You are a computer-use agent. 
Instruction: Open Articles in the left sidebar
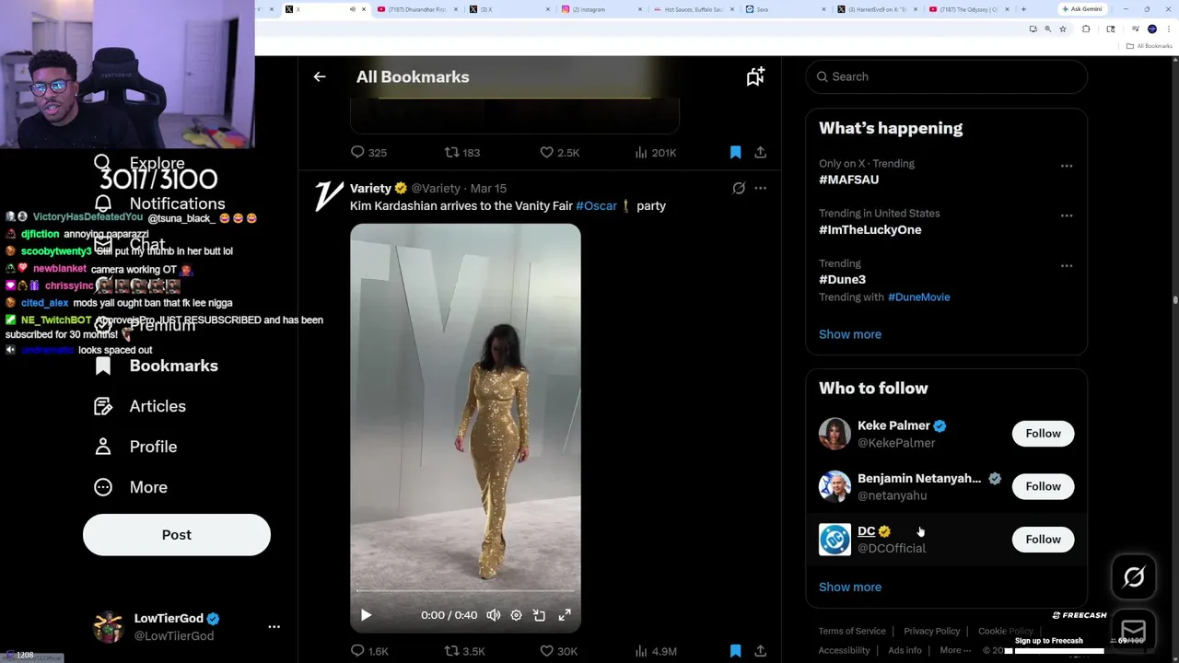coord(140,406)
